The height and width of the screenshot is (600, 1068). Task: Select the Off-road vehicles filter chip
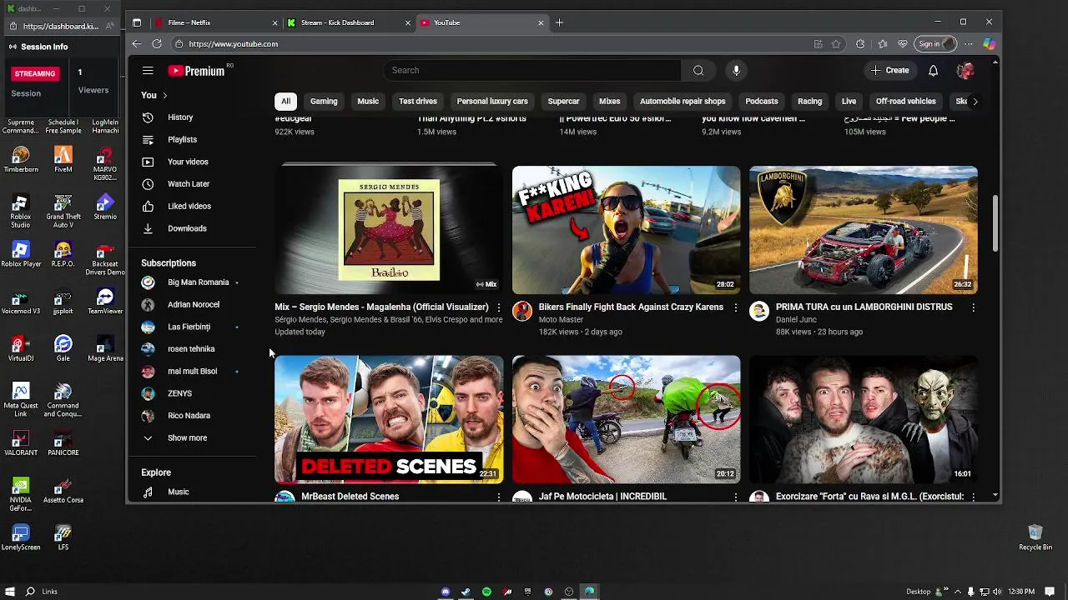pyautogui.click(x=905, y=102)
